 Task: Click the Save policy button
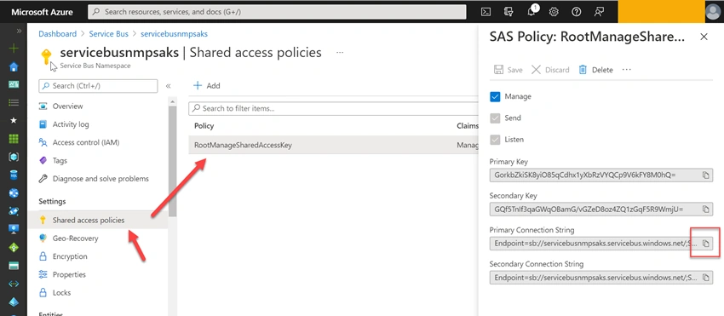pyautogui.click(x=508, y=70)
